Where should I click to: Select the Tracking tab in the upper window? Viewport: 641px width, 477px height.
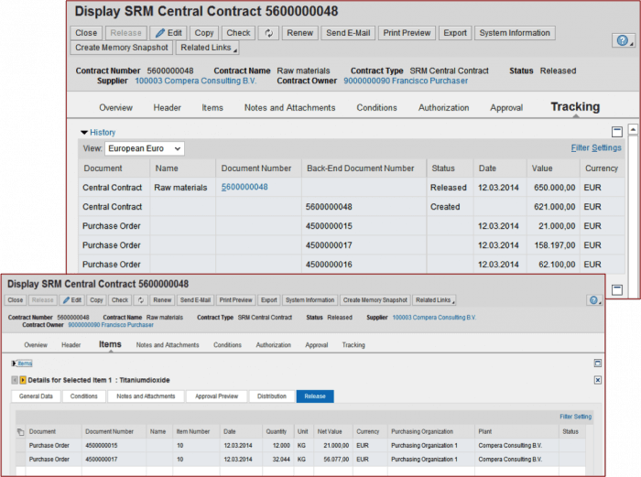point(575,107)
